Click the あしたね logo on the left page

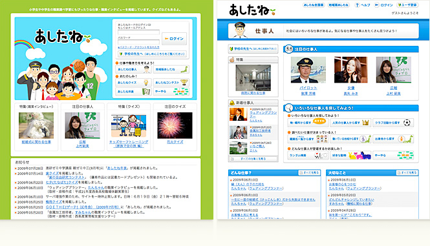[63, 36]
